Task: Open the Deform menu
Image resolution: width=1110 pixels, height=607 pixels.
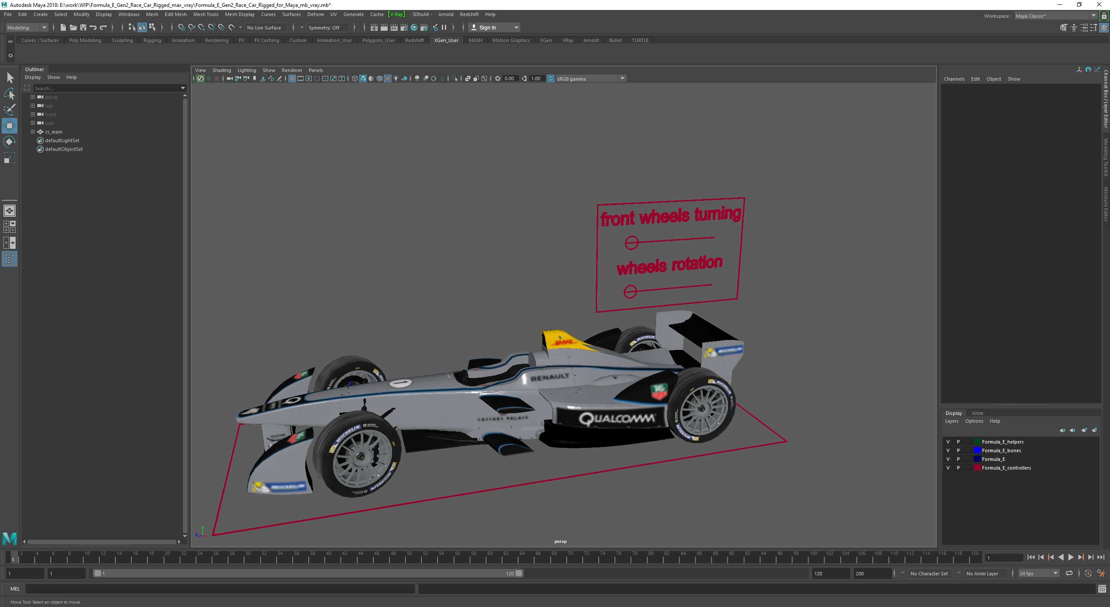Action: pyautogui.click(x=315, y=14)
